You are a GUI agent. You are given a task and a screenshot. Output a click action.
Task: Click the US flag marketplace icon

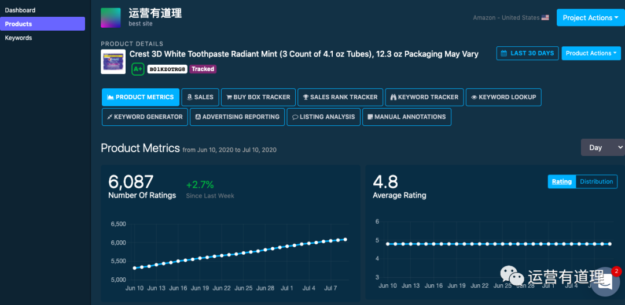pos(545,18)
